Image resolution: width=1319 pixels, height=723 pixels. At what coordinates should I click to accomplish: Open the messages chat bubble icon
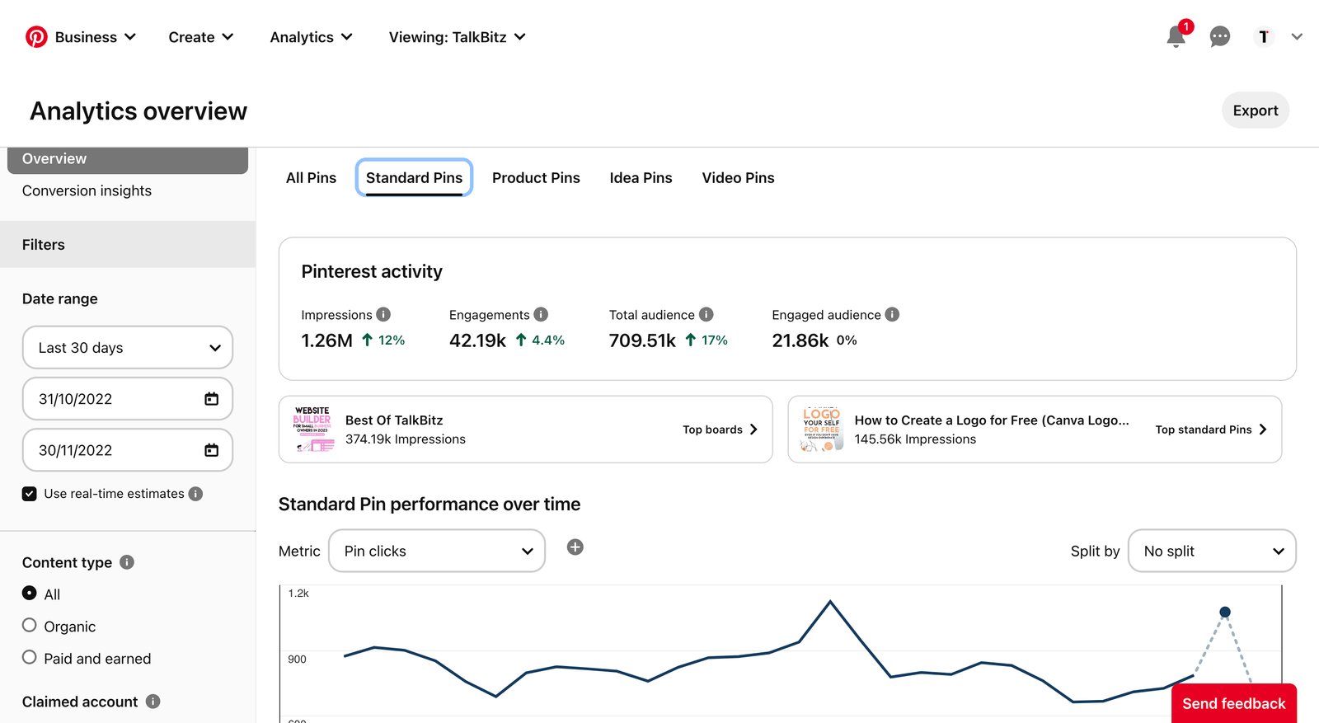point(1220,37)
